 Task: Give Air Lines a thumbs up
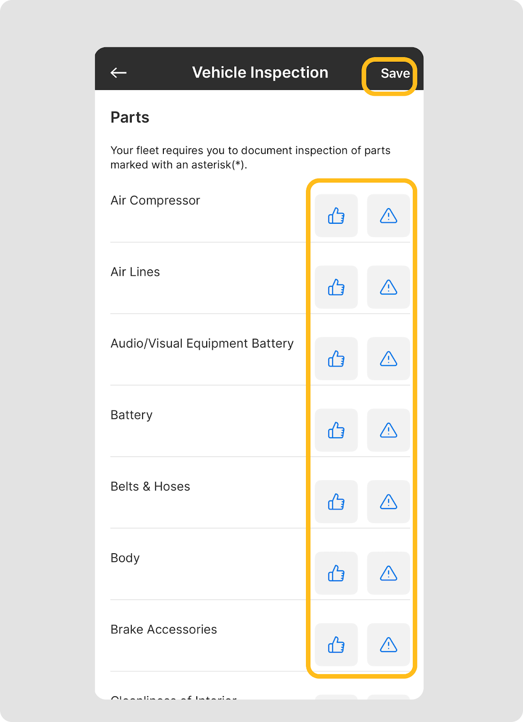pos(336,287)
